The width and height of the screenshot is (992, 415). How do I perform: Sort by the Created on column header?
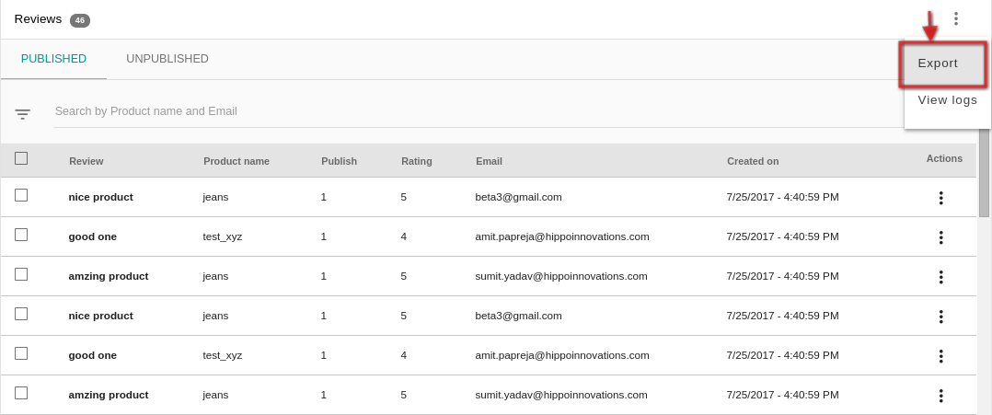pyautogui.click(x=752, y=161)
